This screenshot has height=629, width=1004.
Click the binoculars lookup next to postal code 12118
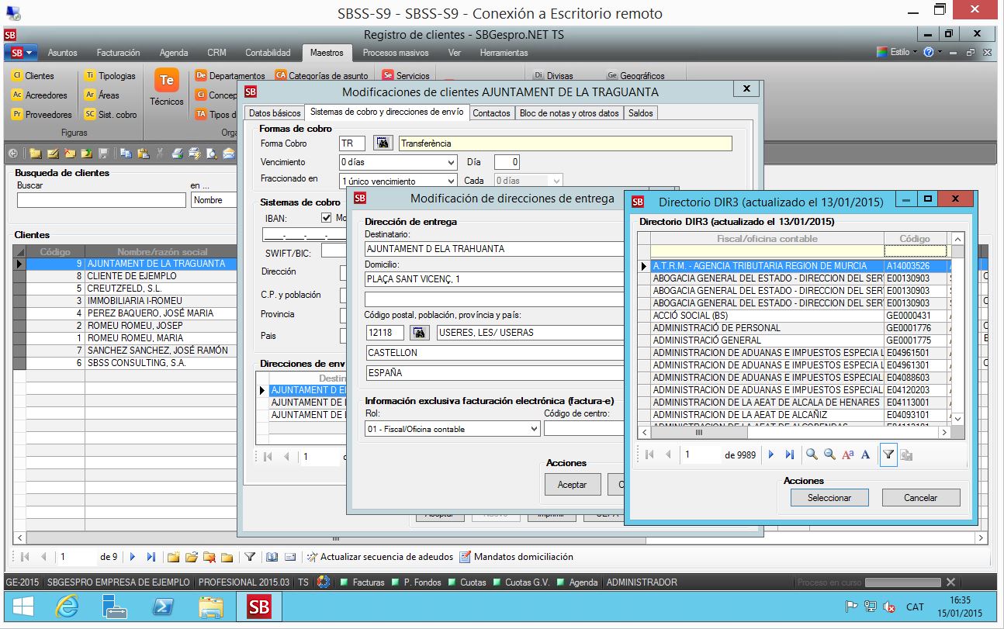coord(420,333)
